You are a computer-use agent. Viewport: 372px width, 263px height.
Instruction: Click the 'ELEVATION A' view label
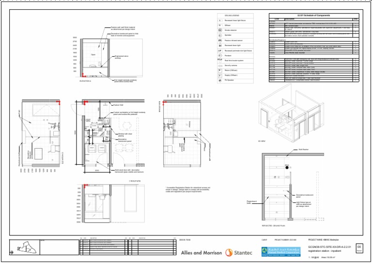click(85, 81)
